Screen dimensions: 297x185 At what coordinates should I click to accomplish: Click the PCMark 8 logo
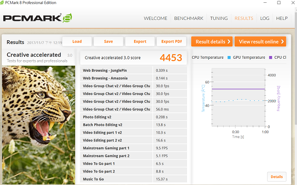coord(38,18)
